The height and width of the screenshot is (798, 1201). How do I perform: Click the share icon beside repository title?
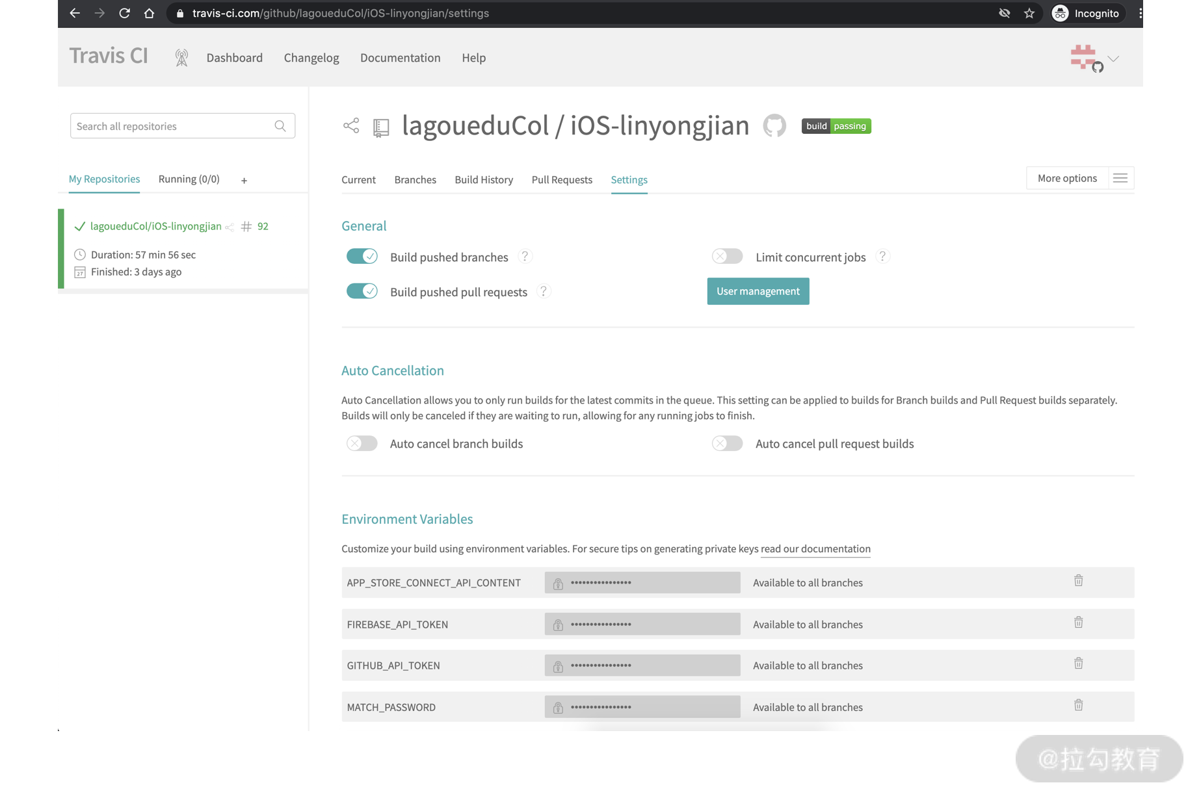[351, 125]
